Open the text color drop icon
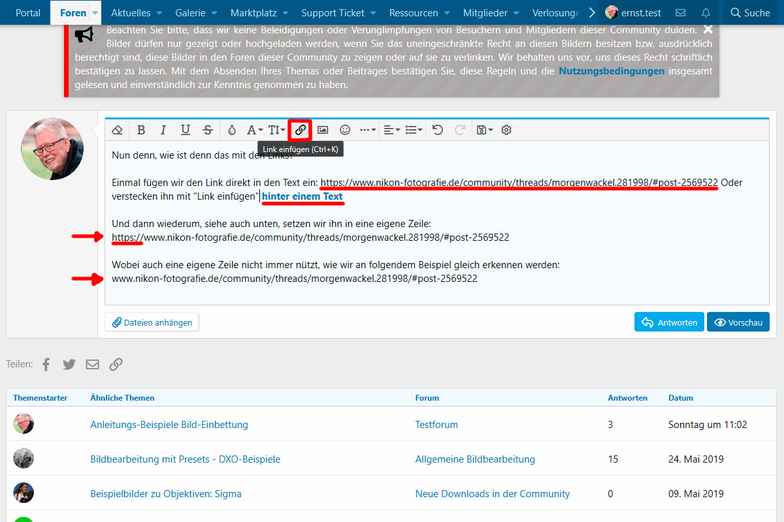This screenshot has height=522, width=784. [x=232, y=130]
